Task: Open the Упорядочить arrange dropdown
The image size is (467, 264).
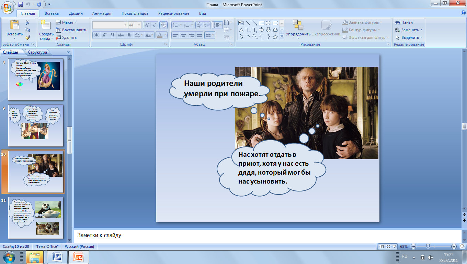Action: pos(298,29)
